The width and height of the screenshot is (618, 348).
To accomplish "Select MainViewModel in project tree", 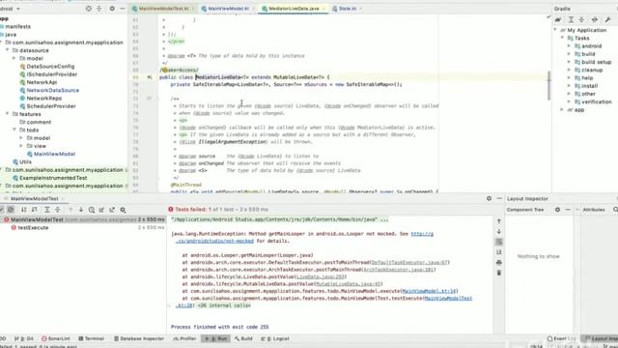I will [x=54, y=154].
